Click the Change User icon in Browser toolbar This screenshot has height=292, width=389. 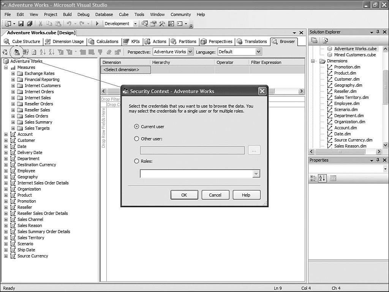pyautogui.click(x=17, y=52)
